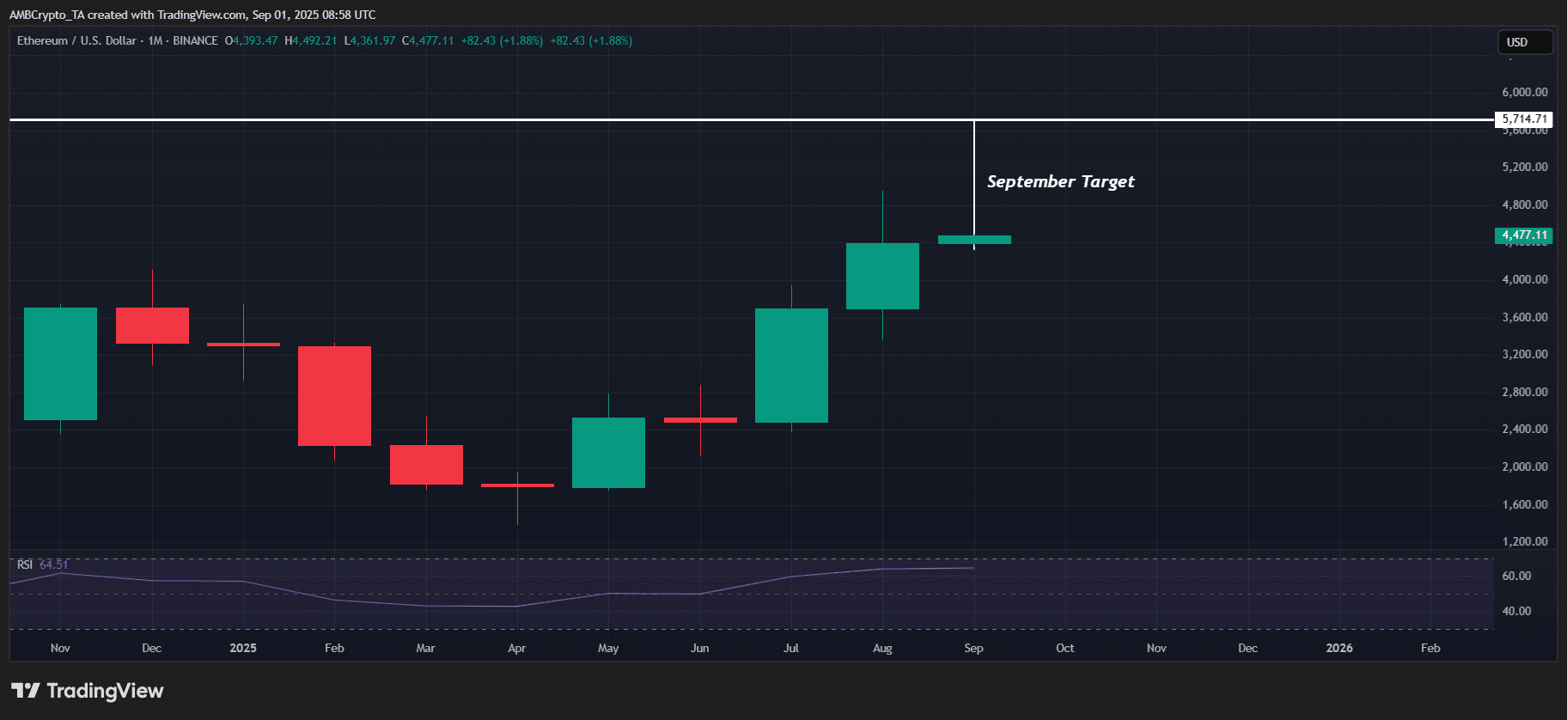Click the red February candle body
Screen dimensions: 1567x720
point(334,395)
